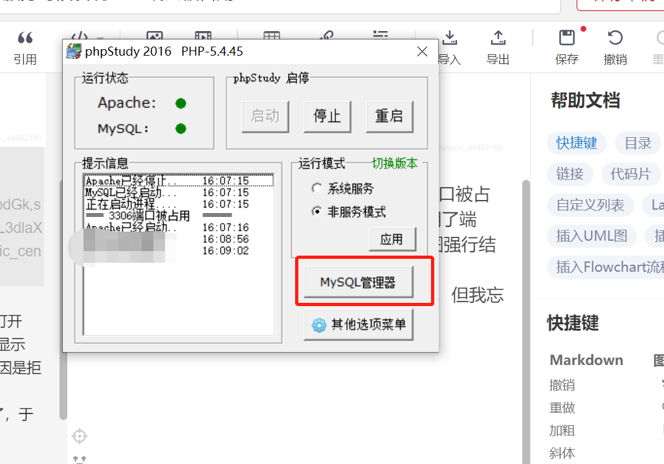
Task: Click the 帮助文档 heading
Action: (585, 101)
